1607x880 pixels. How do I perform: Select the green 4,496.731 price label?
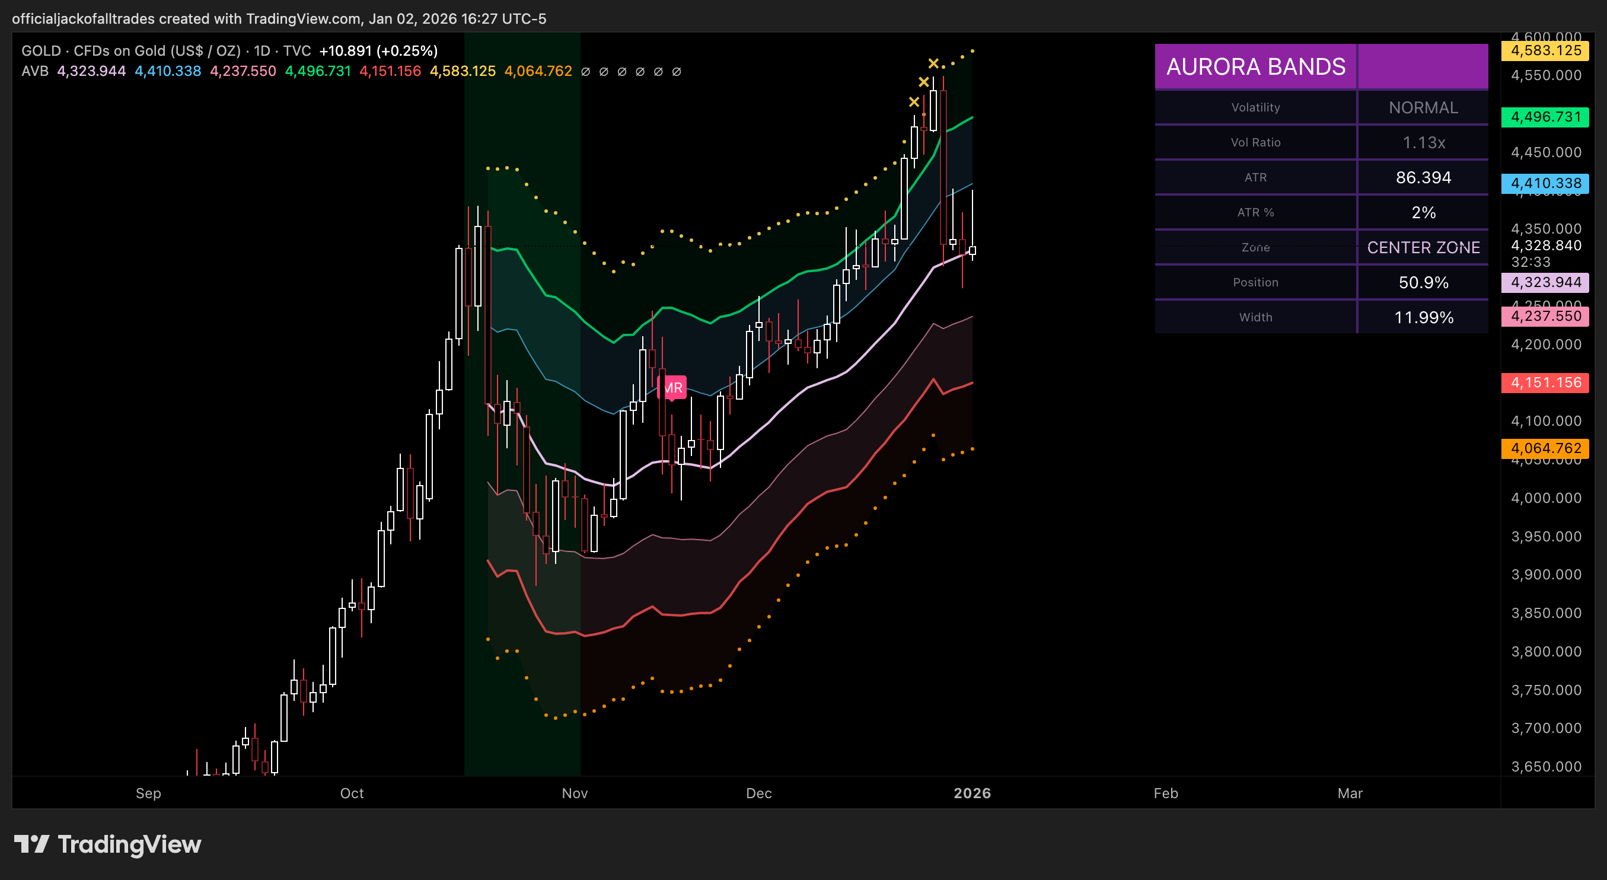[x=1545, y=117]
